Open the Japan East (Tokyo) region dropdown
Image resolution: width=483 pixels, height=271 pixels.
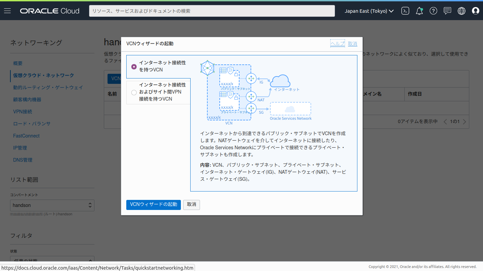(369, 11)
